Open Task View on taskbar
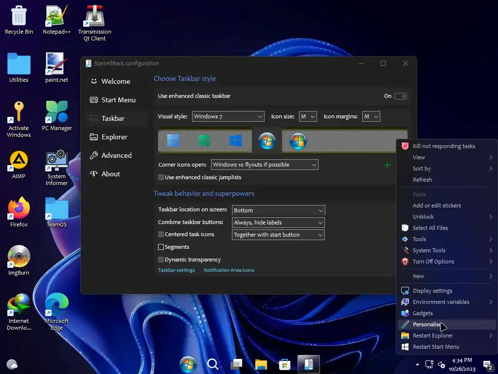The height and width of the screenshot is (374, 498). pos(237,364)
